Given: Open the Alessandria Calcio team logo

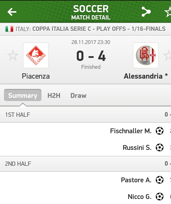Looking at the screenshot, I should click(146, 55).
